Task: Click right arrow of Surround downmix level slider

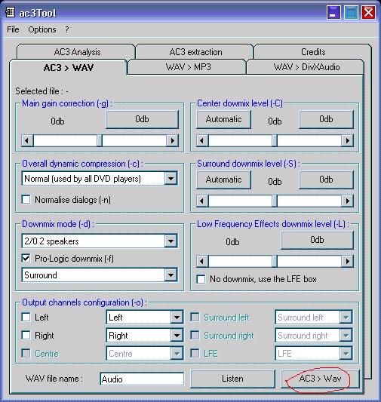Action: pos(347,201)
